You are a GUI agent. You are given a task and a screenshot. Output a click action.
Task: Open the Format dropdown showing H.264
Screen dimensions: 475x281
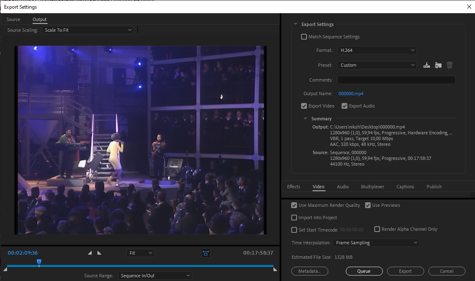(377, 50)
